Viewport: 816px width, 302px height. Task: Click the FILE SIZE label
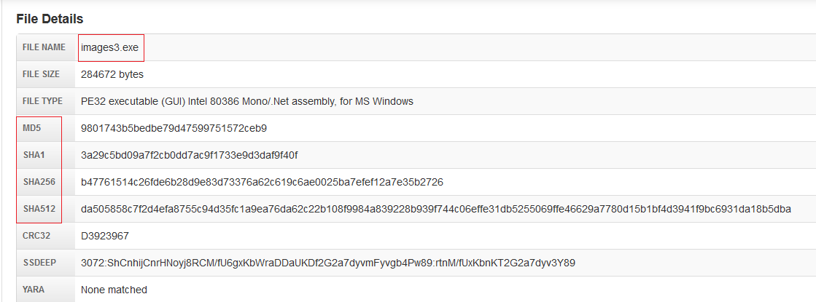tap(41, 74)
